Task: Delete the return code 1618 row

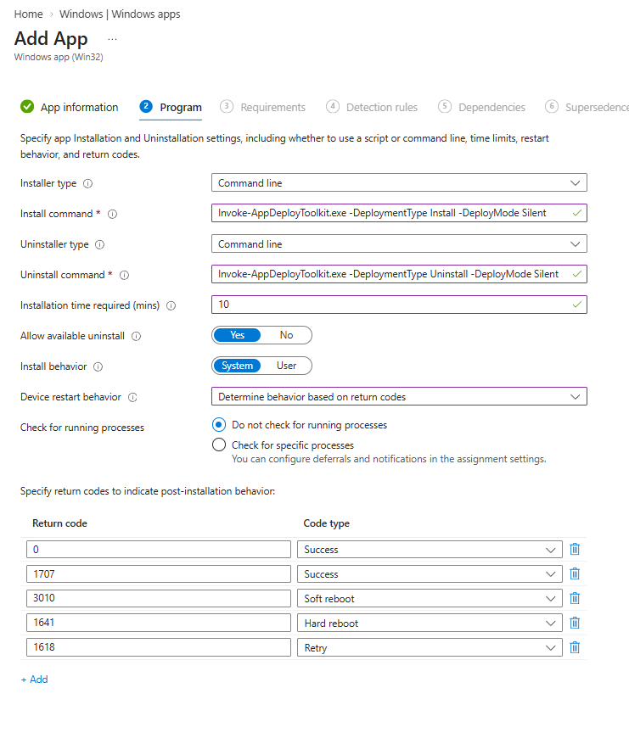Action: 575,647
